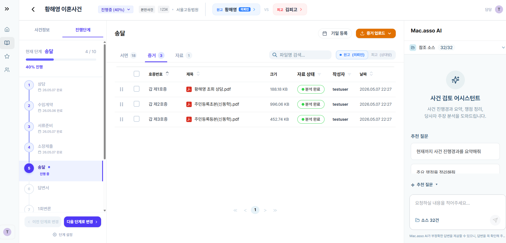Click the PDF icon of 주민등록초본(신동학).pdf

point(189,104)
